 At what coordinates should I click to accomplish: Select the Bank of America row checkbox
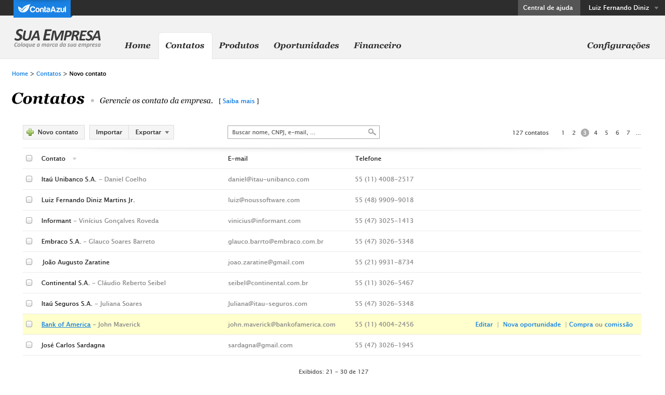point(29,324)
